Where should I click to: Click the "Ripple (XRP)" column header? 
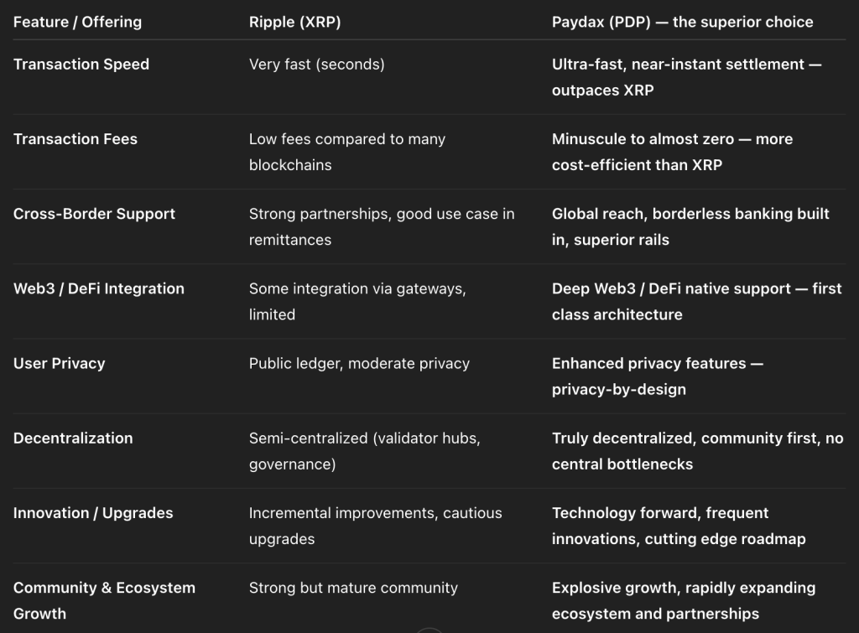(x=294, y=22)
